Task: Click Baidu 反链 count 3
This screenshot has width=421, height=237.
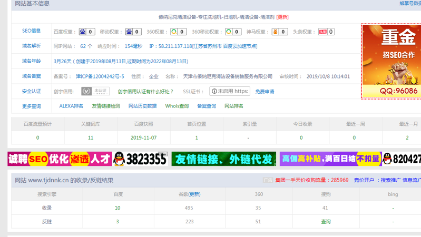Action: (x=118, y=222)
